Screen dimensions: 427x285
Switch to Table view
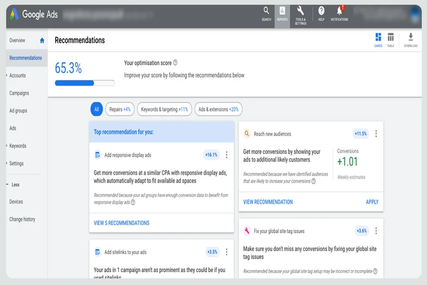coord(390,40)
